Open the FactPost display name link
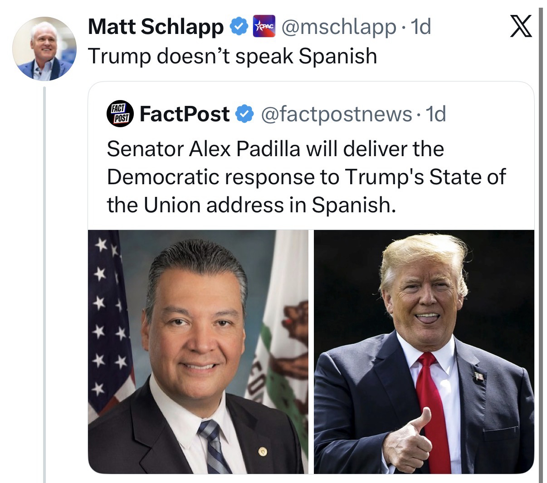547x483 pixels. [x=184, y=114]
